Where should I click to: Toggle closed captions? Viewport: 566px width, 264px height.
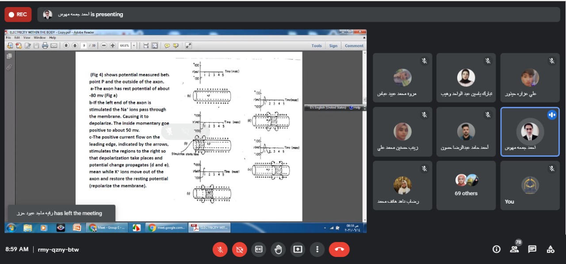pos(259,249)
